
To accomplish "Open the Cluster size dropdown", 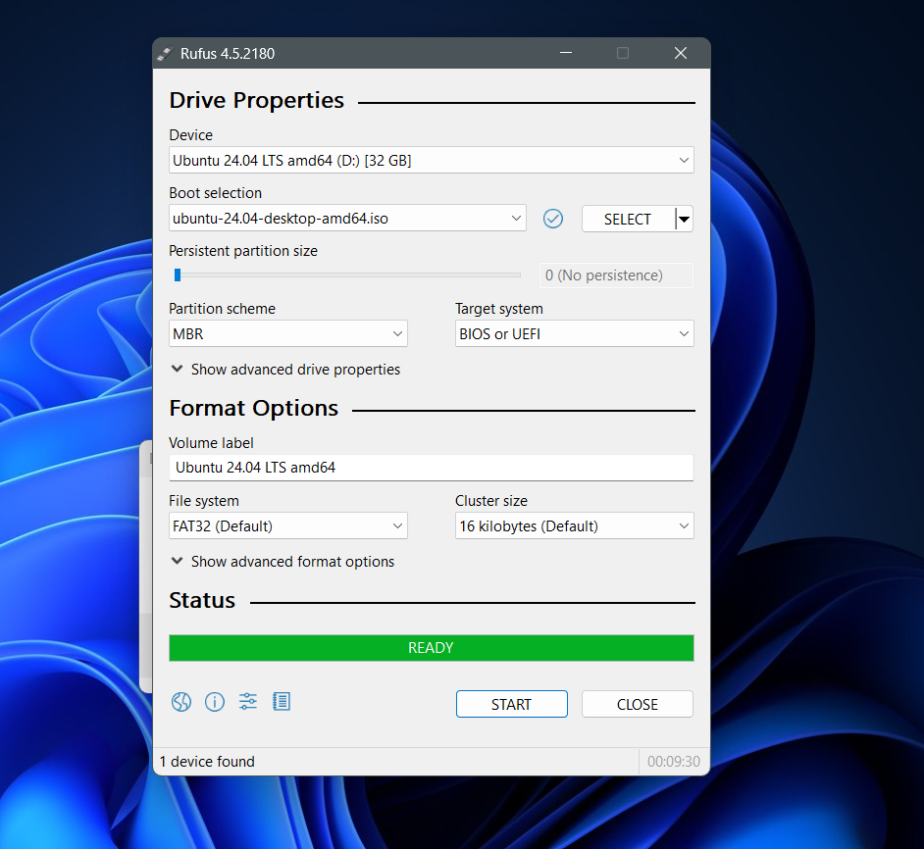I will click(x=575, y=526).
